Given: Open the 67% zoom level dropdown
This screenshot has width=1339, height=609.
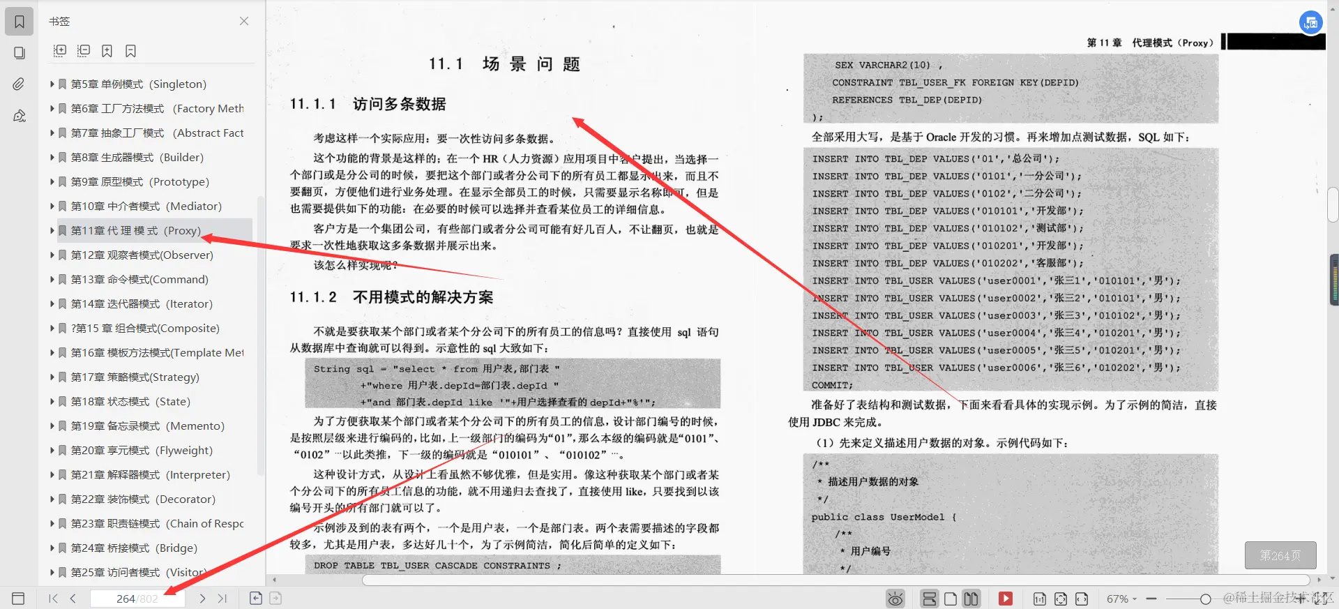Looking at the screenshot, I should click(1121, 599).
